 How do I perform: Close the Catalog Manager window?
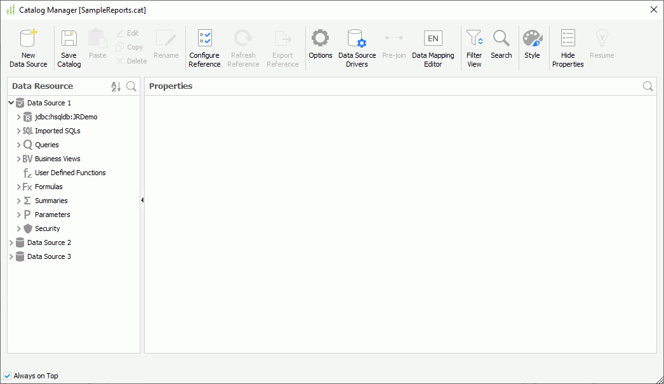click(x=654, y=10)
